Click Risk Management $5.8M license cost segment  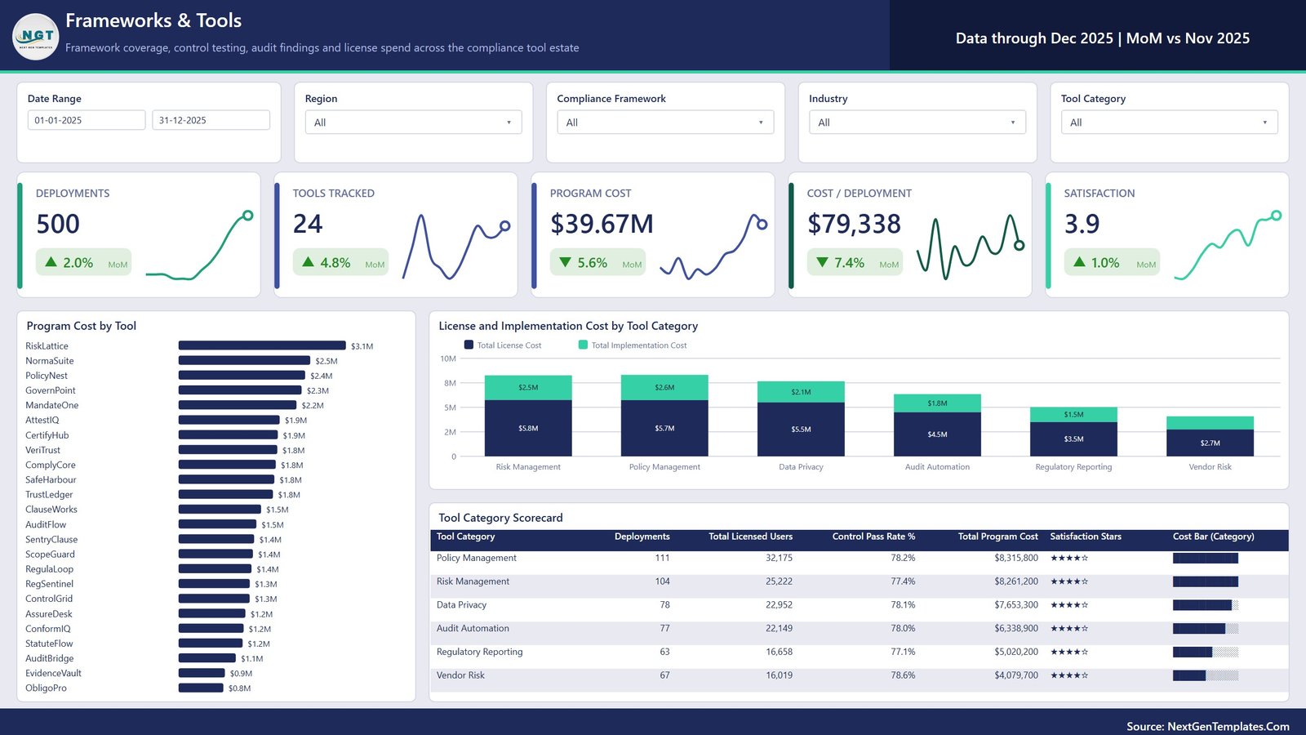[x=528, y=428]
